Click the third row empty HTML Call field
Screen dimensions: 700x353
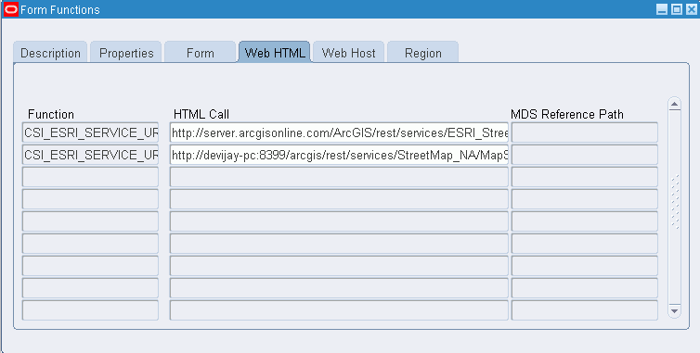[339, 177]
